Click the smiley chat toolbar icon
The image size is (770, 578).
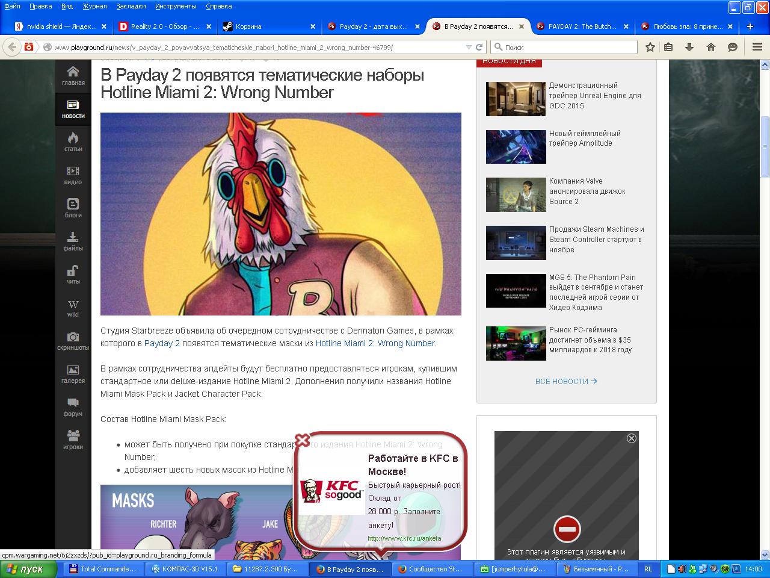click(733, 47)
